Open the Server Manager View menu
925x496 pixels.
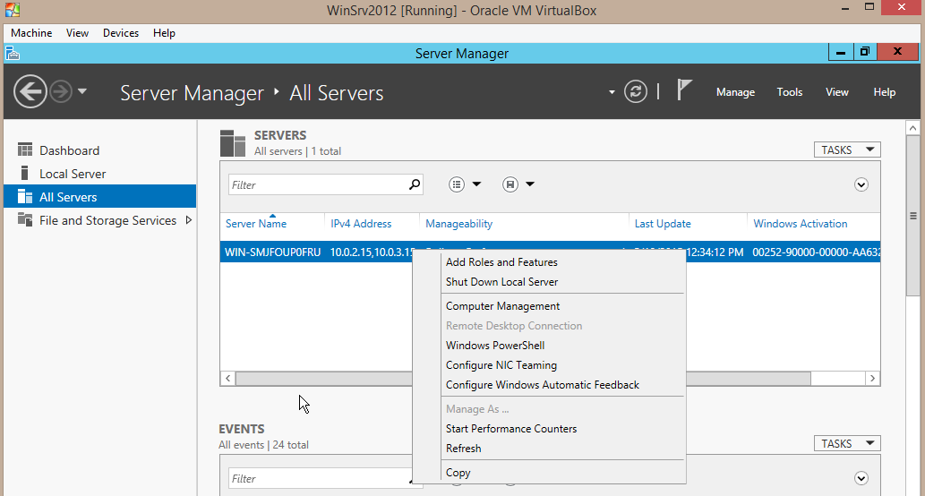pos(836,92)
